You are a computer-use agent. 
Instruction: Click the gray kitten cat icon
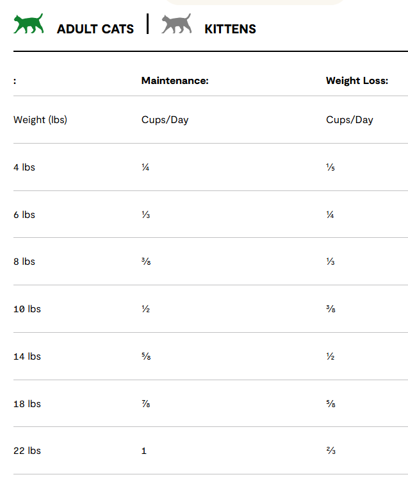point(176,24)
